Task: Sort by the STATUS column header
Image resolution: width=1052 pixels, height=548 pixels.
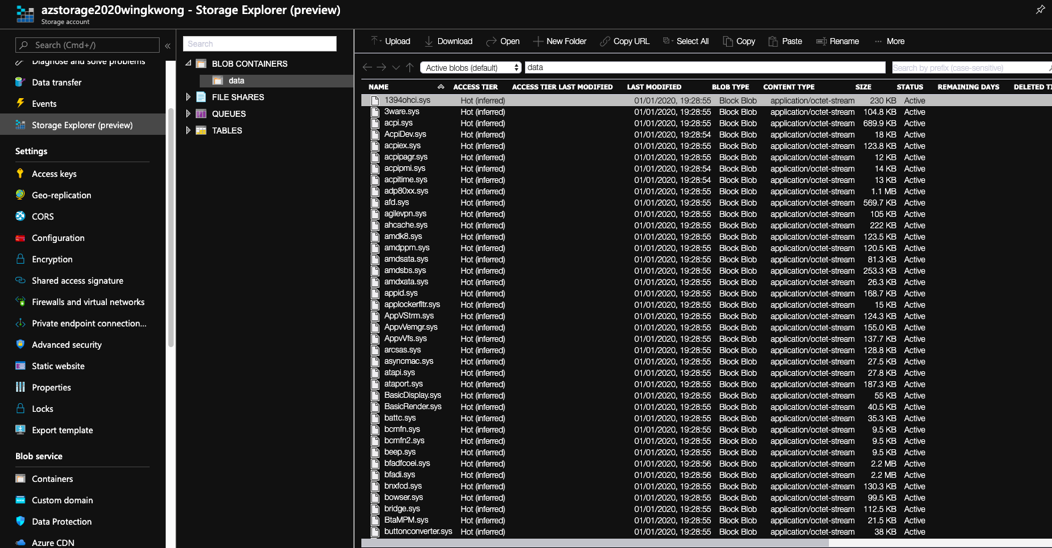Action: [x=910, y=87]
